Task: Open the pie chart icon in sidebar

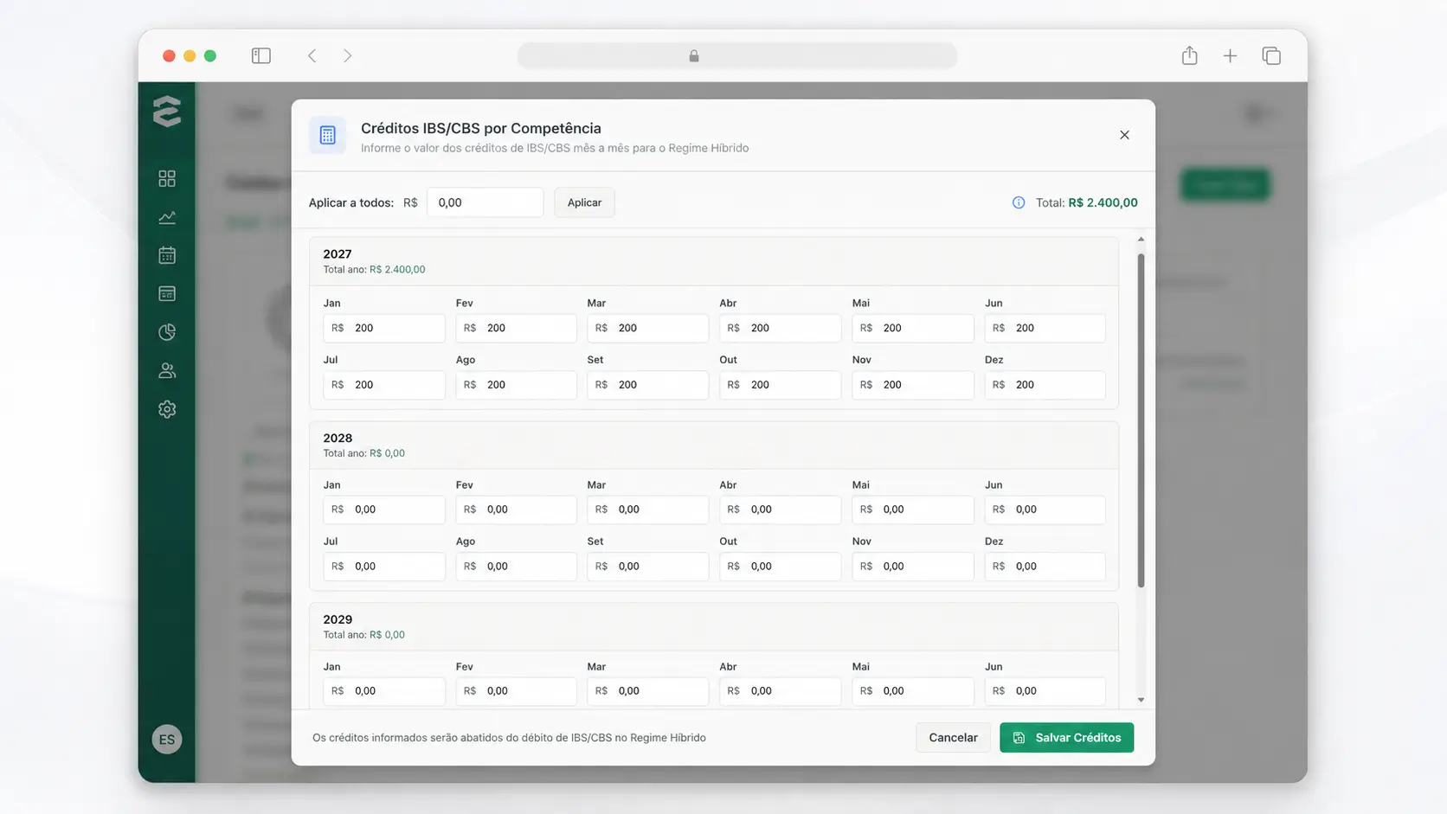Action: [167, 332]
